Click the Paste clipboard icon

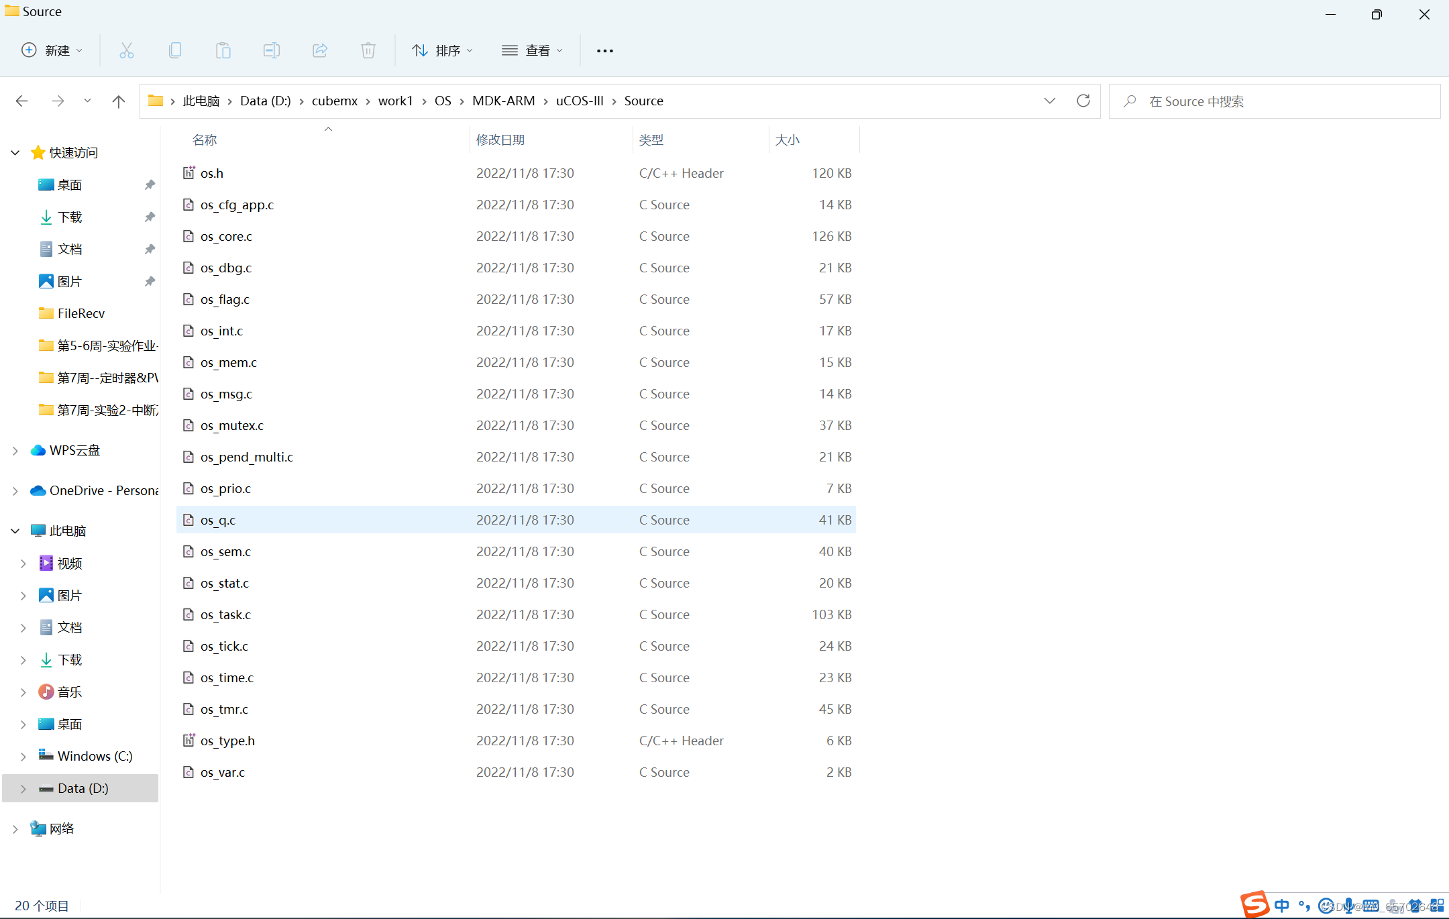point(223,50)
